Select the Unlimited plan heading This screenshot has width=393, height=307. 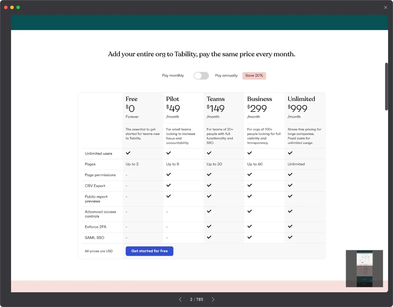tap(301, 99)
